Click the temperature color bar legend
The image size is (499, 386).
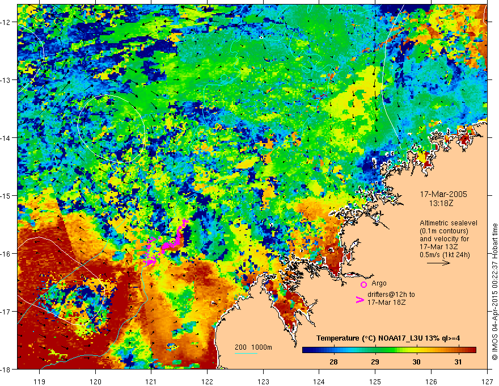(389, 350)
